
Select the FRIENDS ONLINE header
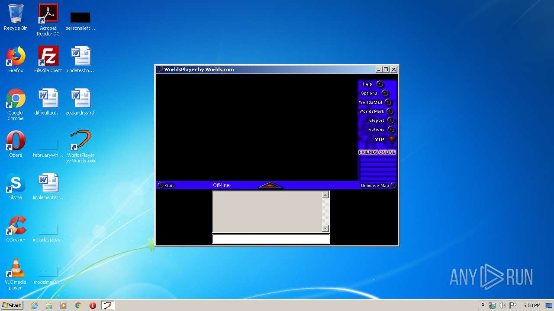(377, 152)
